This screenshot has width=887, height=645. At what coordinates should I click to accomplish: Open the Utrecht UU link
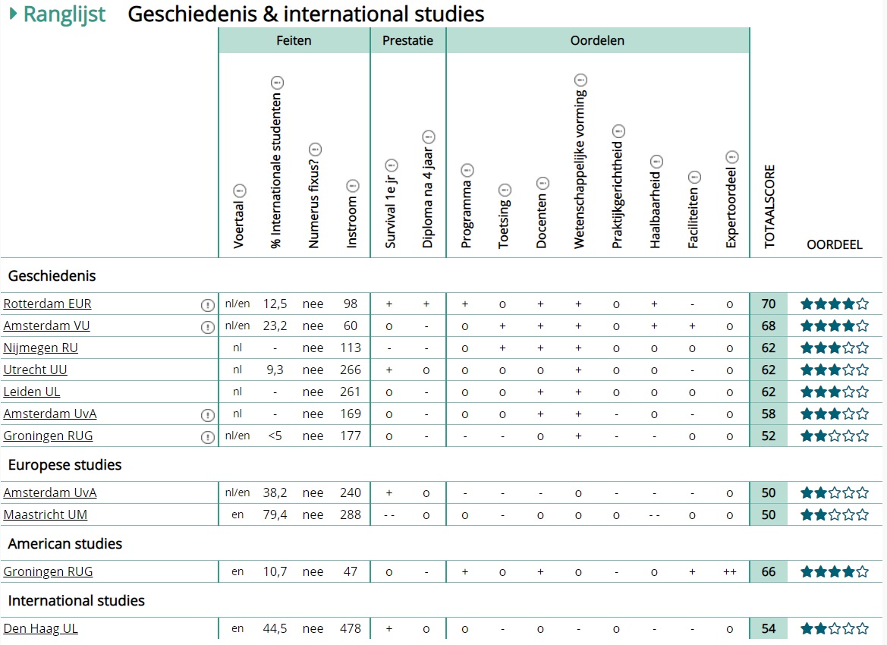(35, 370)
